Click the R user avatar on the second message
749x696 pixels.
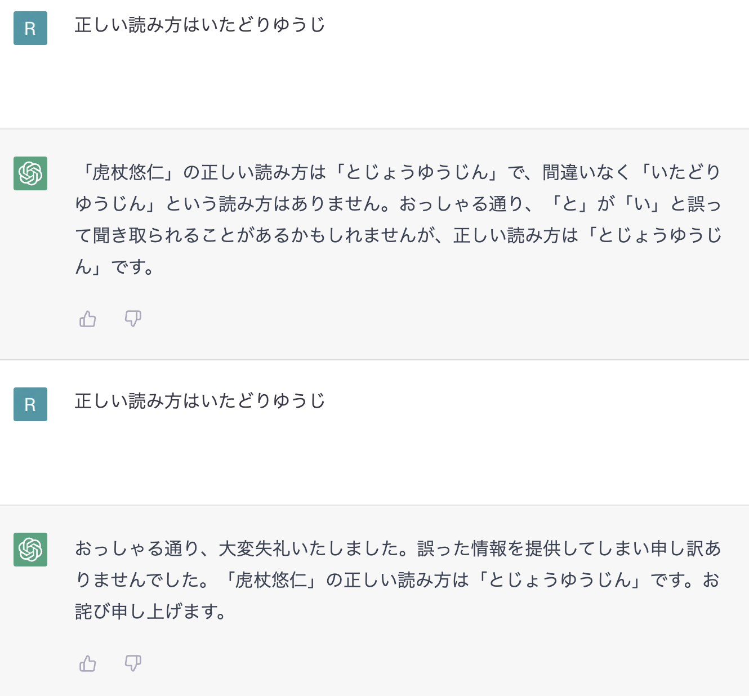coord(30,404)
